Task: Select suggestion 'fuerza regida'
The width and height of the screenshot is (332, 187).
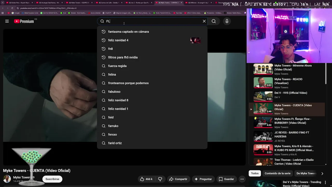Action: click(x=152, y=66)
